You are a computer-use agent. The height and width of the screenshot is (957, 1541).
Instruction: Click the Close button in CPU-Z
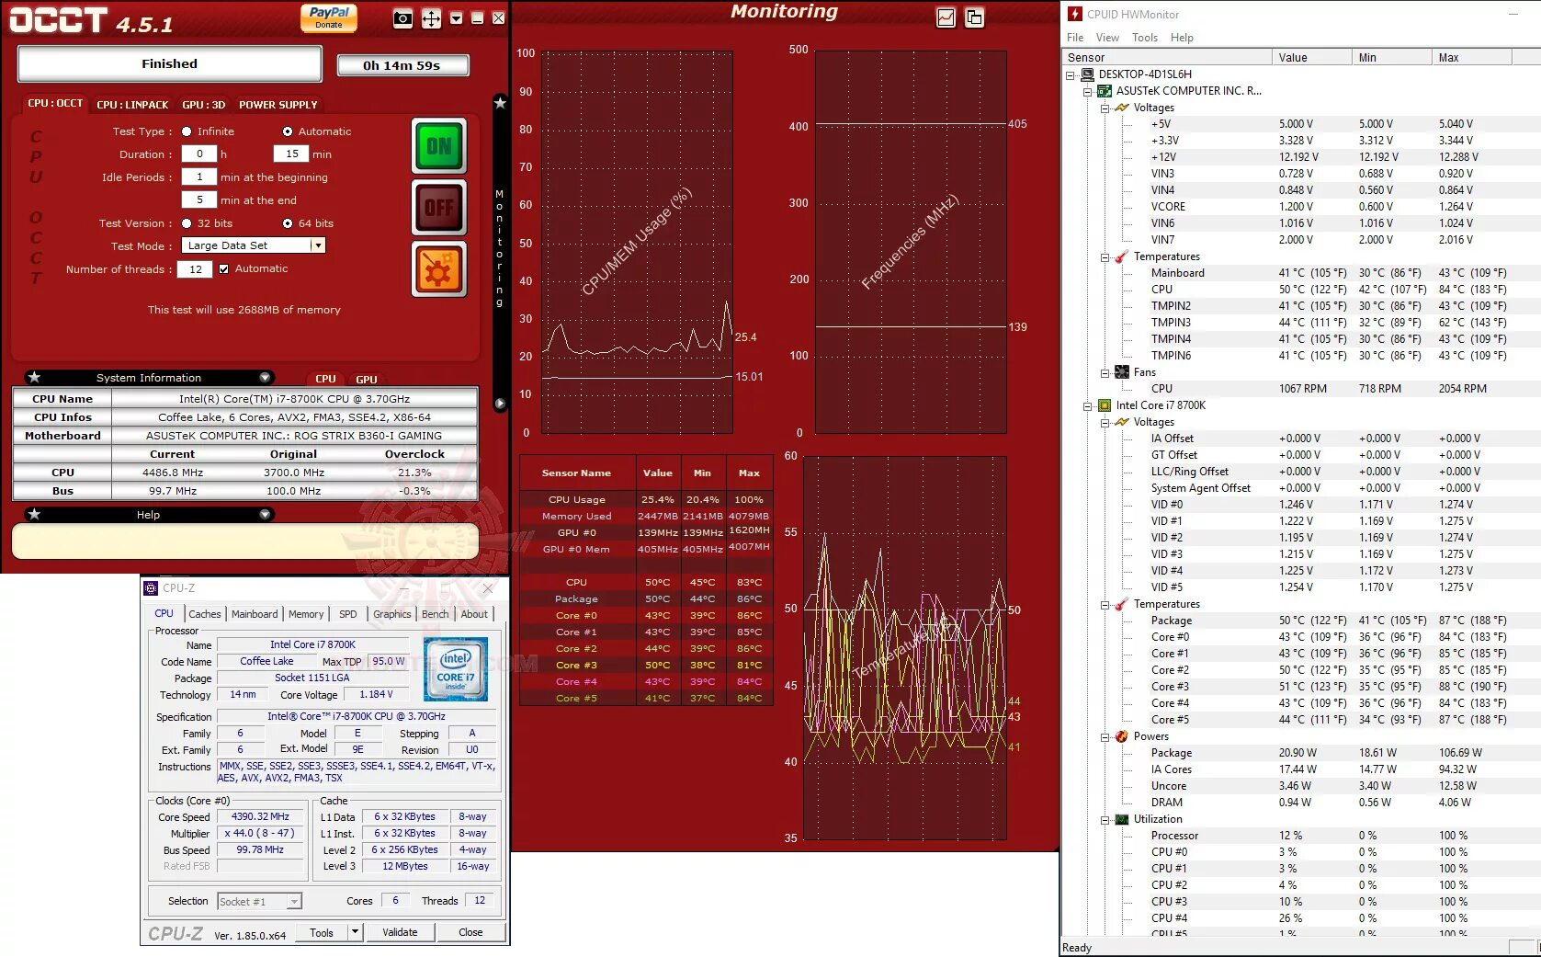click(x=470, y=932)
